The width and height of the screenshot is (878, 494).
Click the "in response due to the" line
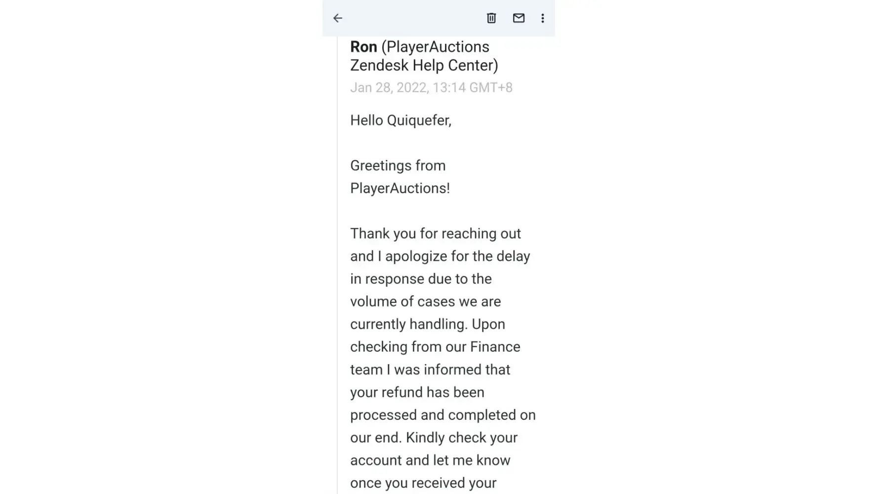[421, 279]
